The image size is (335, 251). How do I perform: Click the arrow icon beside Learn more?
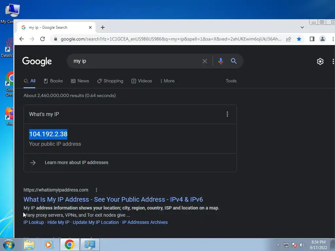(33, 163)
